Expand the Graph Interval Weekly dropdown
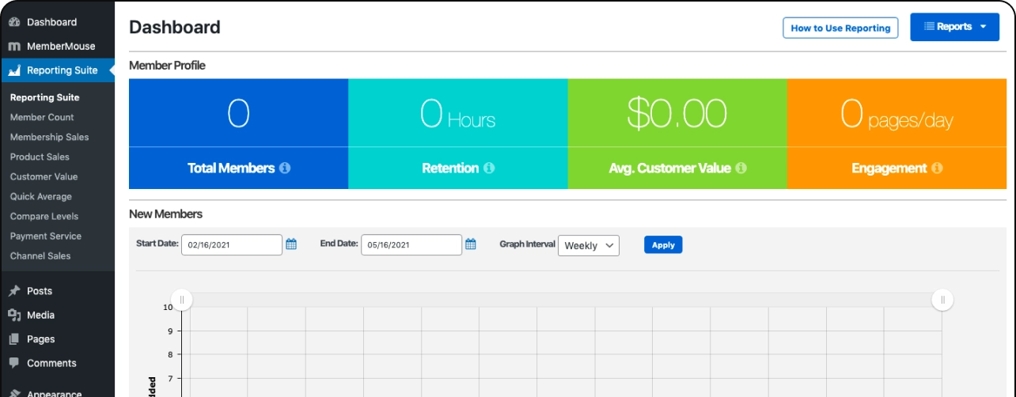Viewport: 1016px width, 397px height. point(589,245)
